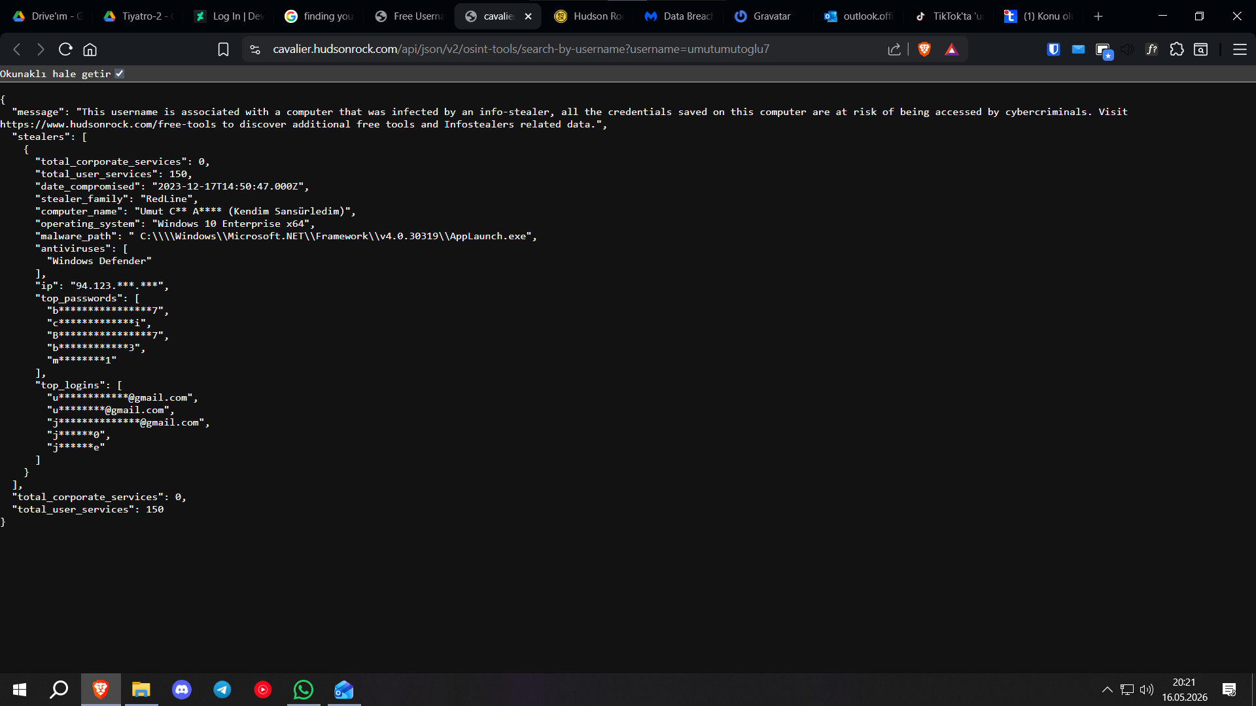Reload the current page
The height and width of the screenshot is (706, 1256).
click(x=65, y=49)
